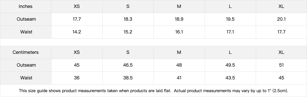This screenshot has width=307, height=97.
Task: Click the 20.1 outseam value for XL
Action: 281,19
